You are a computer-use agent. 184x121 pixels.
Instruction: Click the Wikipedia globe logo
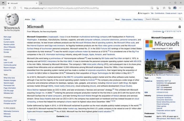click(x=12, y=20)
